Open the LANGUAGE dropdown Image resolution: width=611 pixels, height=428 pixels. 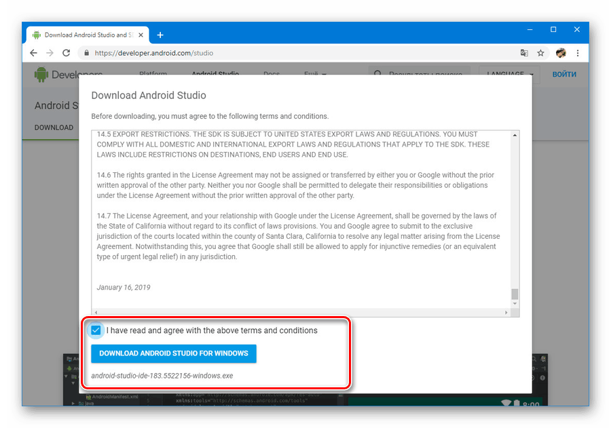(x=510, y=75)
